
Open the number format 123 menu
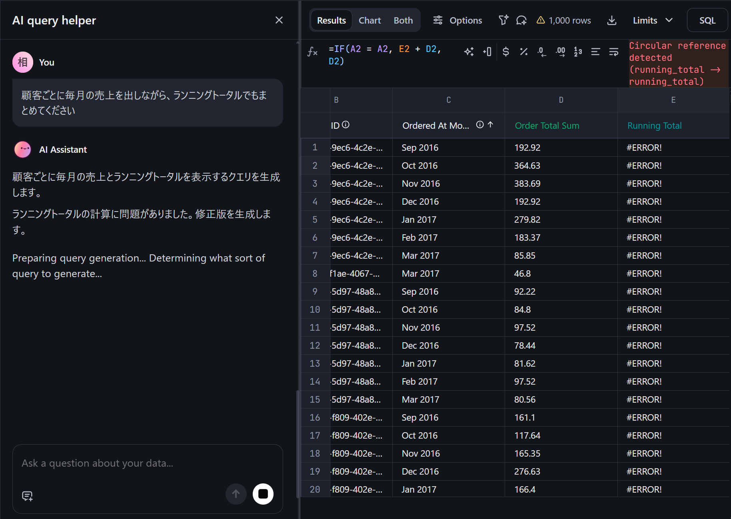point(578,52)
